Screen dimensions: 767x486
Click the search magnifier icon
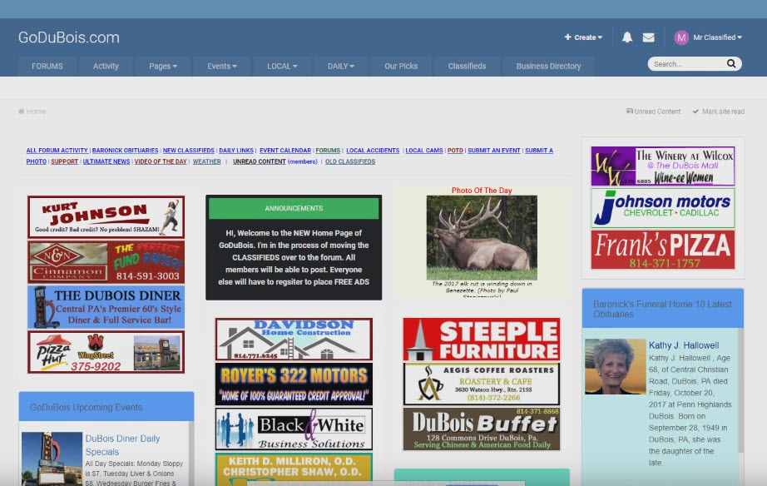(x=731, y=64)
